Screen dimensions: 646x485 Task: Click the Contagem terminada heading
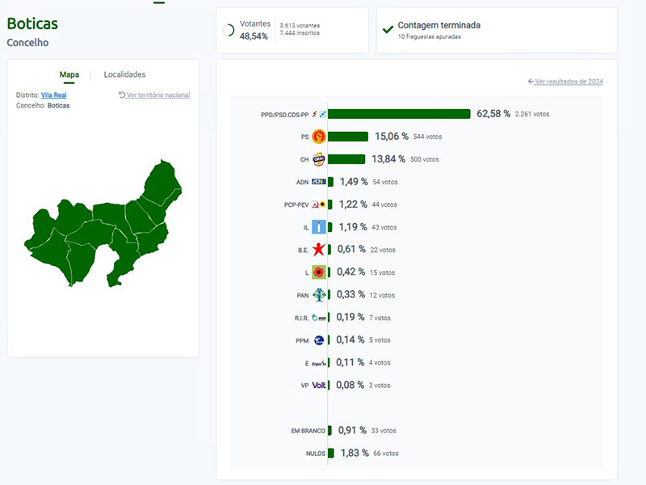(439, 25)
